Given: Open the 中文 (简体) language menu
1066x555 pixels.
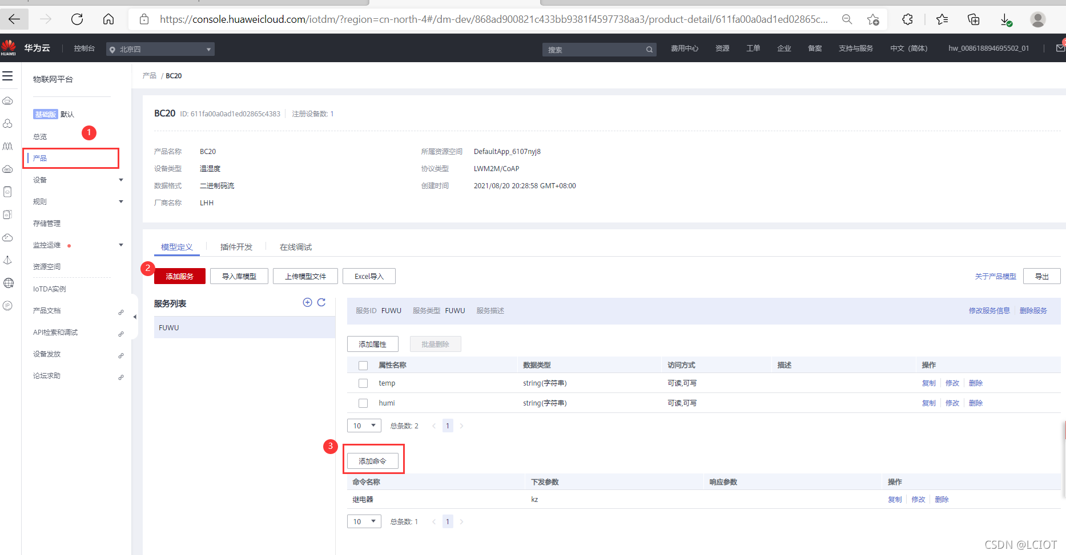Looking at the screenshot, I should click(x=908, y=48).
